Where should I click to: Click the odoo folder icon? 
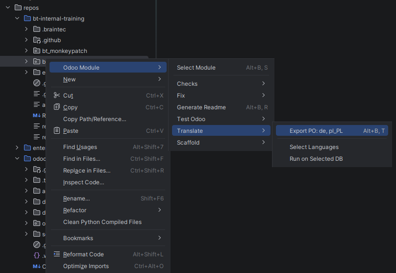coord(27,159)
